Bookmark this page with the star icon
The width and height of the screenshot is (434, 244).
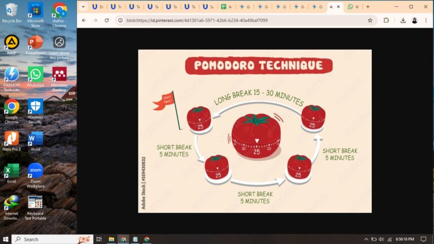pyautogui.click(x=370, y=20)
